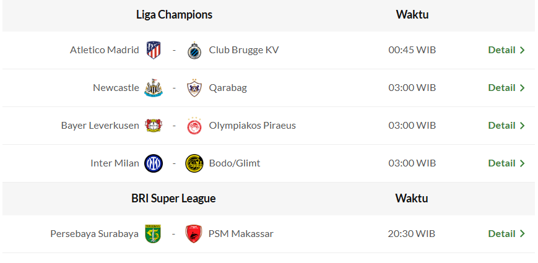This screenshot has width=538, height=263.
Task: Click the Bayer Leverkusen logo
Action: click(154, 126)
